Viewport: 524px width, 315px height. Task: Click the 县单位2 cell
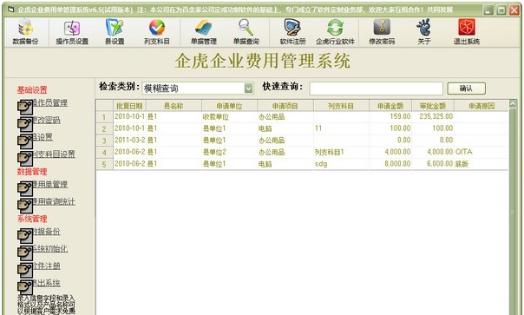229,152
